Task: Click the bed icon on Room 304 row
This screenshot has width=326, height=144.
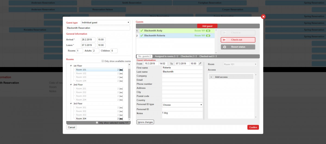Action: [121, 119]
